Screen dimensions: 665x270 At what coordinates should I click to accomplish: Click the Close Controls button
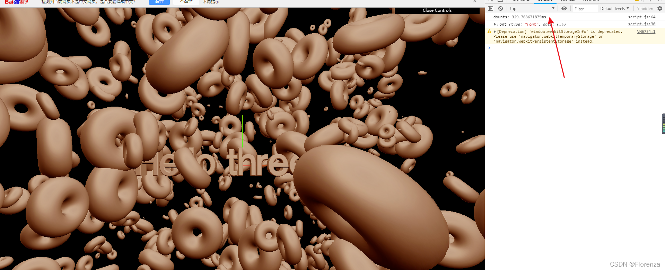point(437,10)
